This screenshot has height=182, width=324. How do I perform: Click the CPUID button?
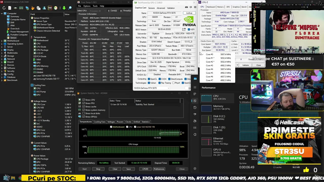click(145, 169)
